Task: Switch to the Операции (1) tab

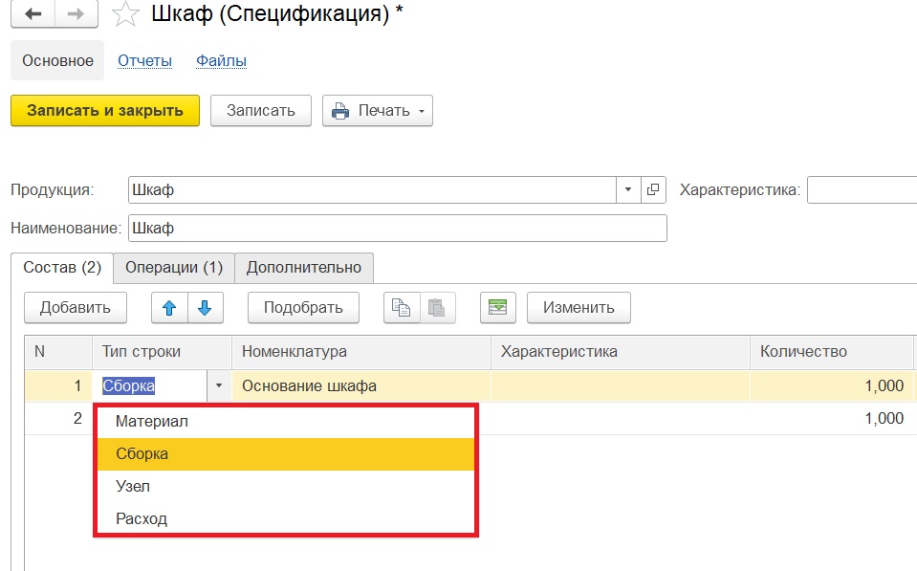Action: click(x=174, y=268)
